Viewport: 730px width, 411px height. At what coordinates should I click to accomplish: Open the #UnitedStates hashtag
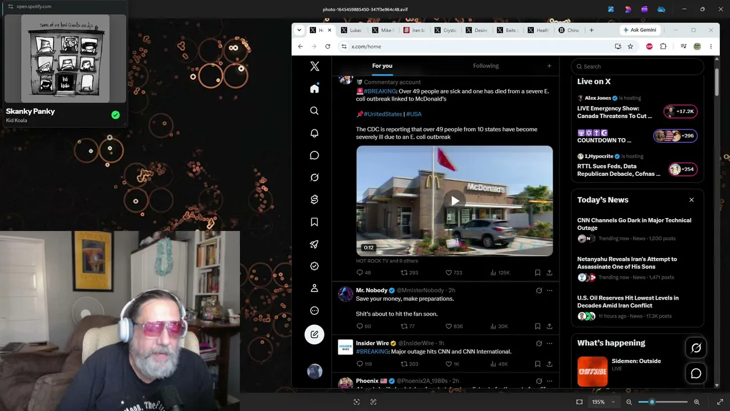click(383, 114)
